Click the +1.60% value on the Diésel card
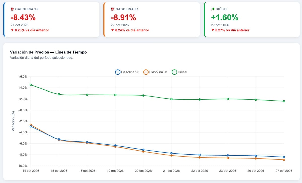 [x=225, y=17]
